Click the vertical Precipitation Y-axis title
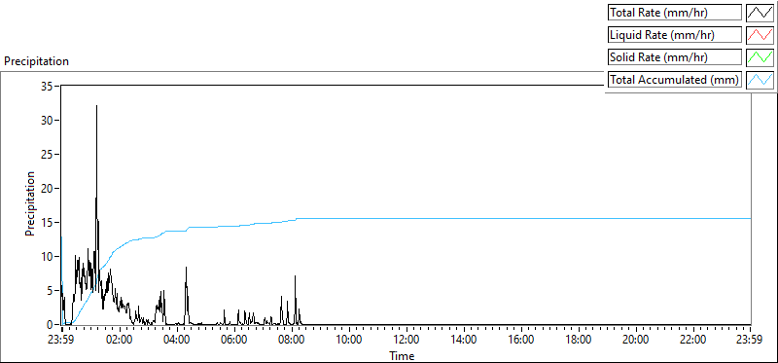Image resolution: width=778 pixels, height=363 pixels. (x=30, y=203)
